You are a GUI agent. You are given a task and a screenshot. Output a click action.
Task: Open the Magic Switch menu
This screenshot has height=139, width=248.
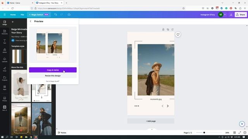pos(39,15)
